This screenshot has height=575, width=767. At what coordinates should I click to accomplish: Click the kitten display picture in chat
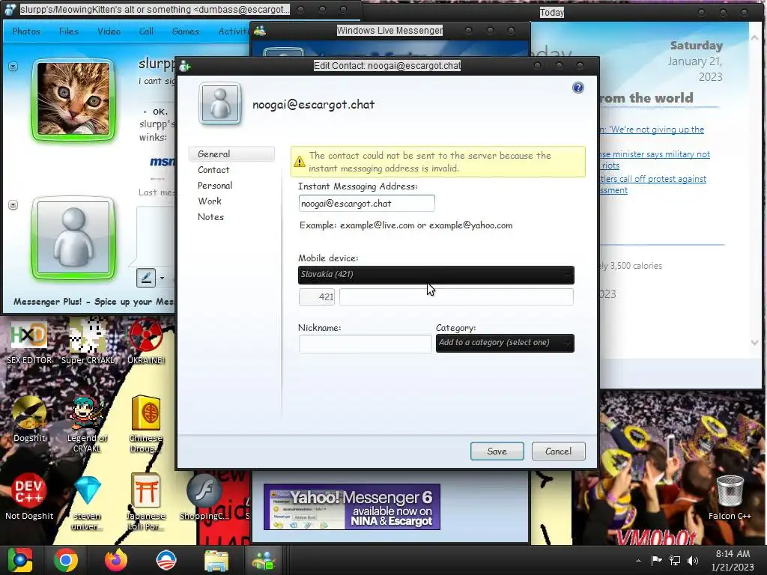[73, 99]
